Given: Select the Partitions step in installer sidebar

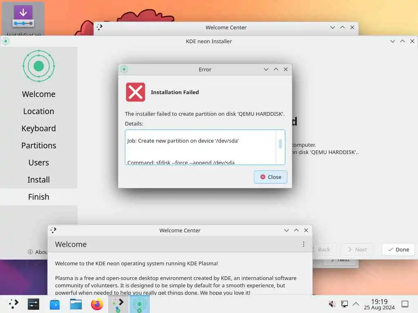Looking at the screenshot, I should click(39, 145).
